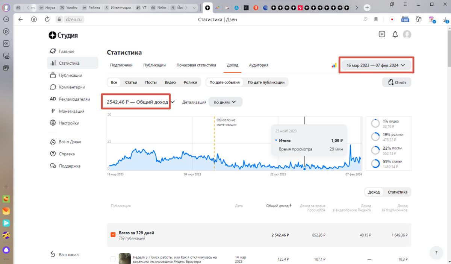Open the date range dropdown
The image size is (451, 264).
(376, 65)
